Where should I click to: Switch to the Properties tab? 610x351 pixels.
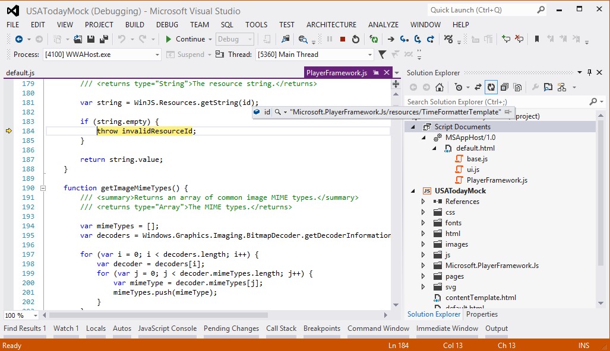click(x=482, y=314)
